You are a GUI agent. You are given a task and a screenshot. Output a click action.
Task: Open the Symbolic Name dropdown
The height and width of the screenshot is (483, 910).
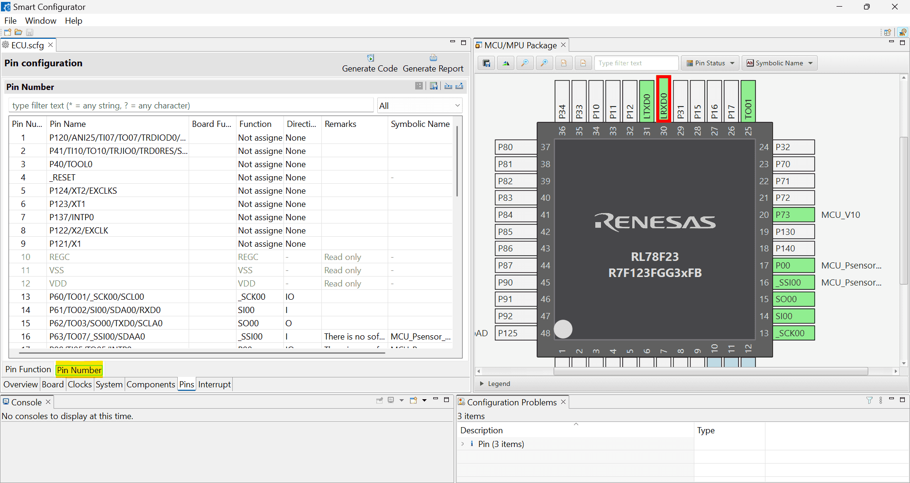point(779,63)
